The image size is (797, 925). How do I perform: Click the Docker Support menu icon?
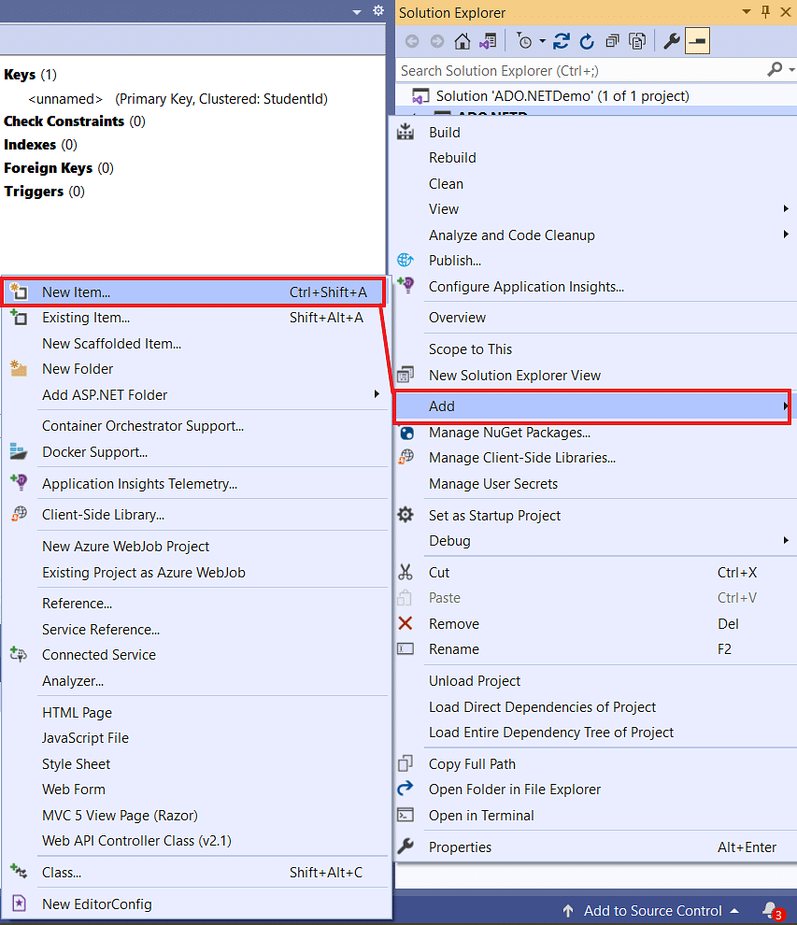tap(19, 452)
